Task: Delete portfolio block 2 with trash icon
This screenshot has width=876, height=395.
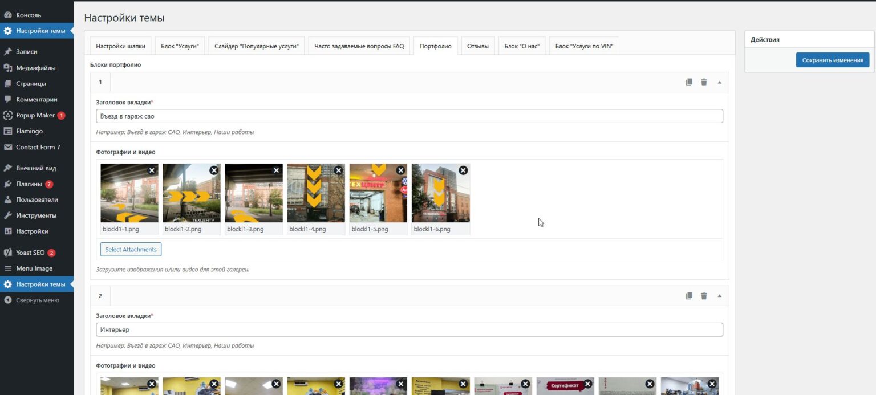Action: tap(704, 296)
